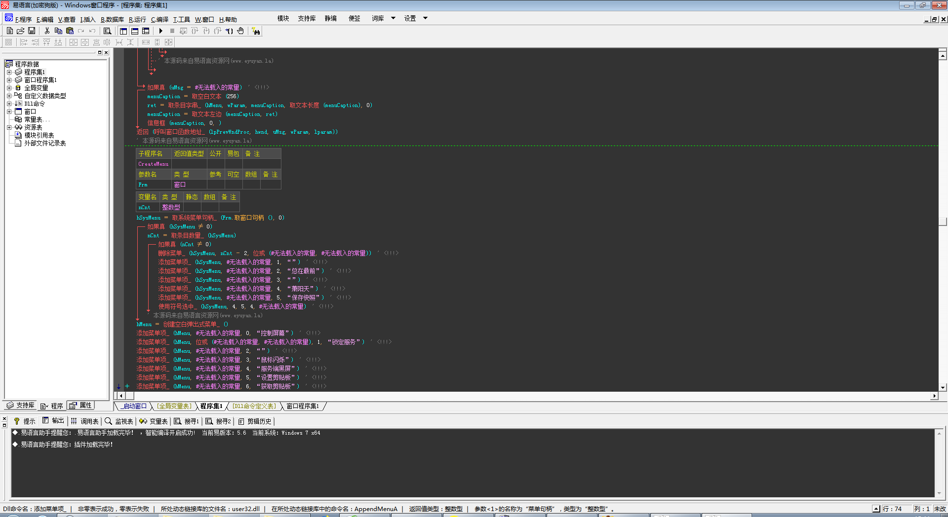Click the Undo arrow icon
This screenshot has width=948, height=517.
pyautogui.click(x=92, y=31)
